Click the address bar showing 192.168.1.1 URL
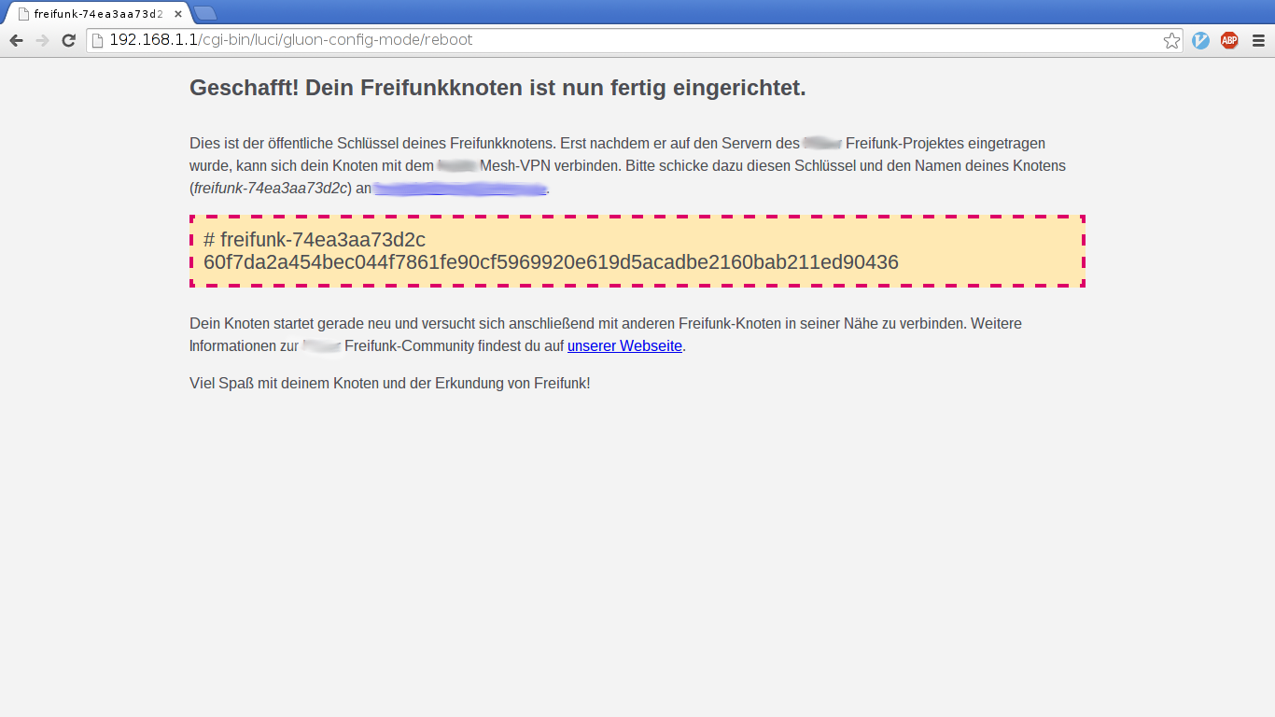 pos(625,40)
